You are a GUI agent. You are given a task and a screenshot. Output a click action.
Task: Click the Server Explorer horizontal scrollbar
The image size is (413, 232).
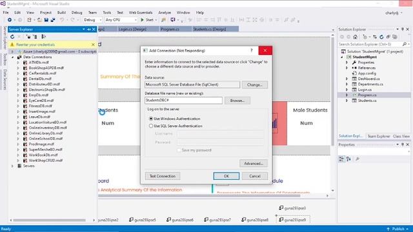[x=50, y=220]
